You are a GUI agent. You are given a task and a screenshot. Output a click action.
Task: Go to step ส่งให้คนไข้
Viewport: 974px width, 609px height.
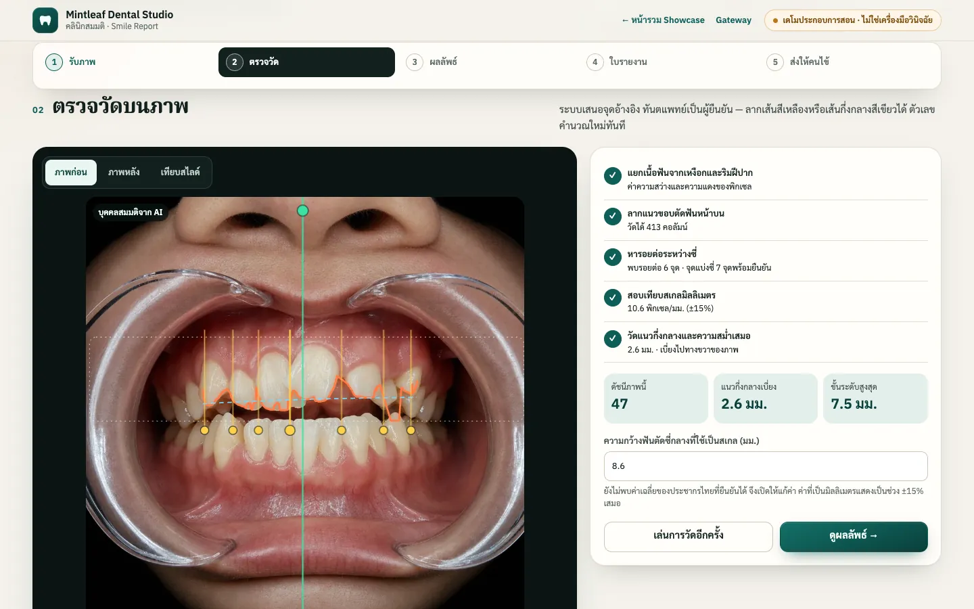point(848,62)
